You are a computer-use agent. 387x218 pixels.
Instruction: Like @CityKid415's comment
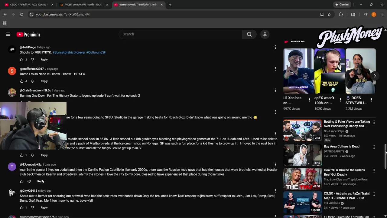point(21,207)
